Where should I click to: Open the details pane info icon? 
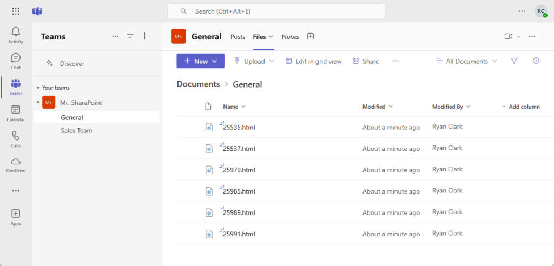[536, 61]
